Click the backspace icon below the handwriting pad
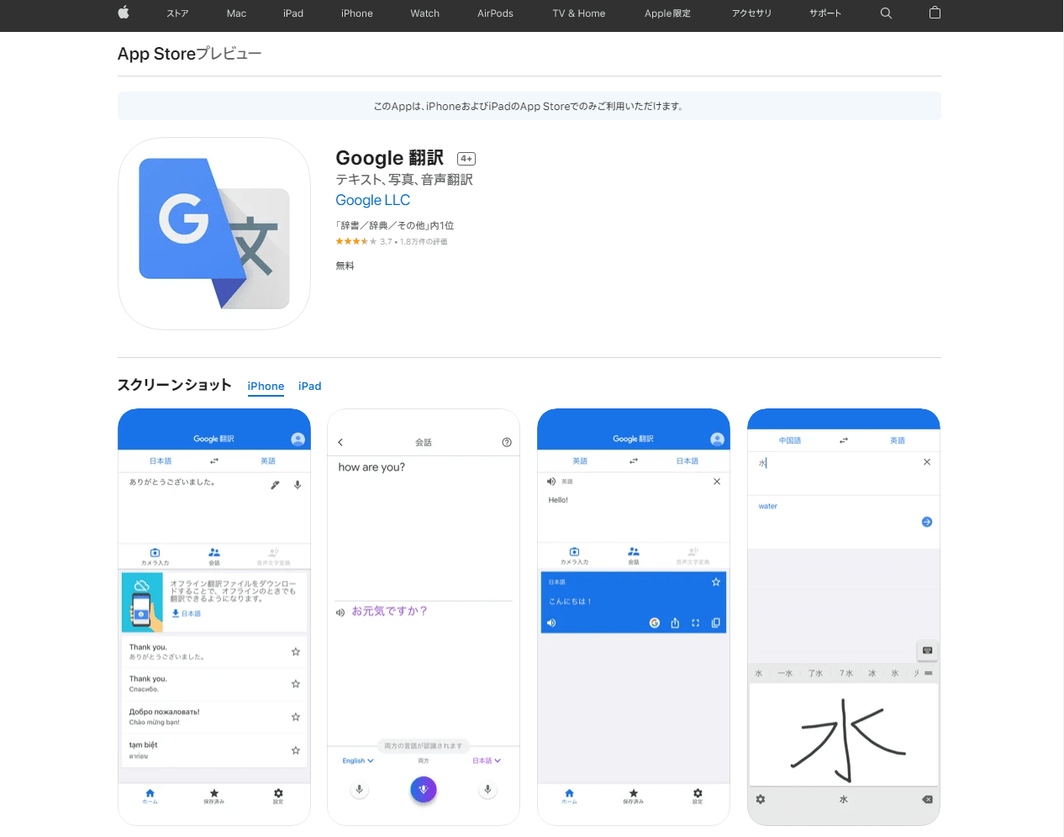This screenshot has height=837, width=1064. [x=927, y=799]
